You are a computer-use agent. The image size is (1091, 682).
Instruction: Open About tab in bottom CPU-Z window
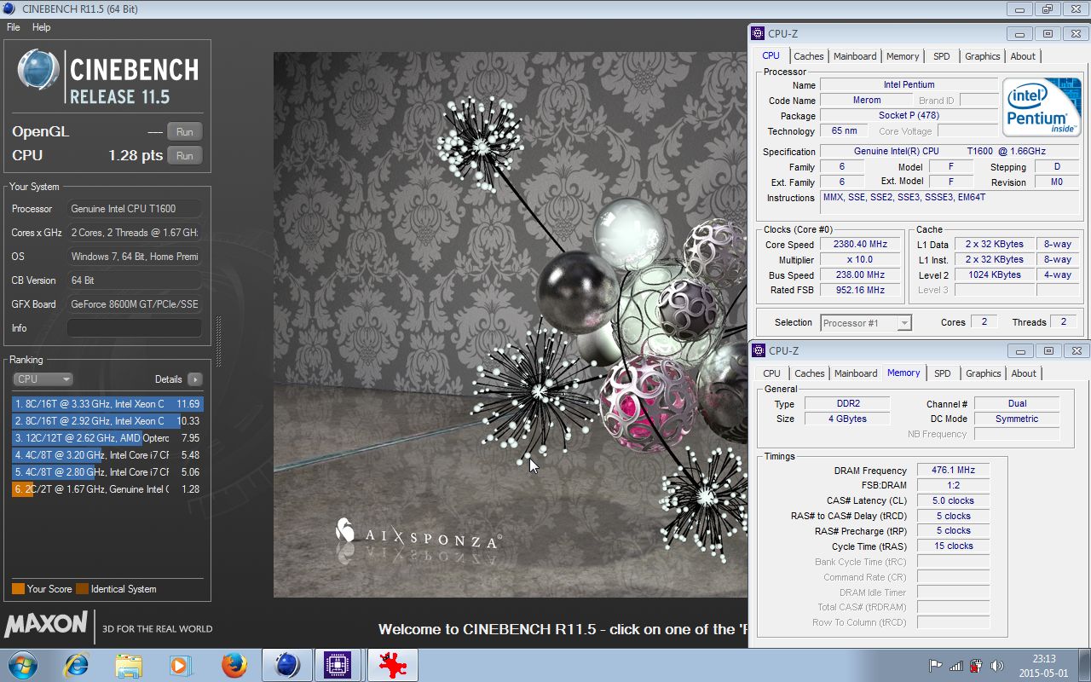pyautogui.click(x=1024, y=373)
